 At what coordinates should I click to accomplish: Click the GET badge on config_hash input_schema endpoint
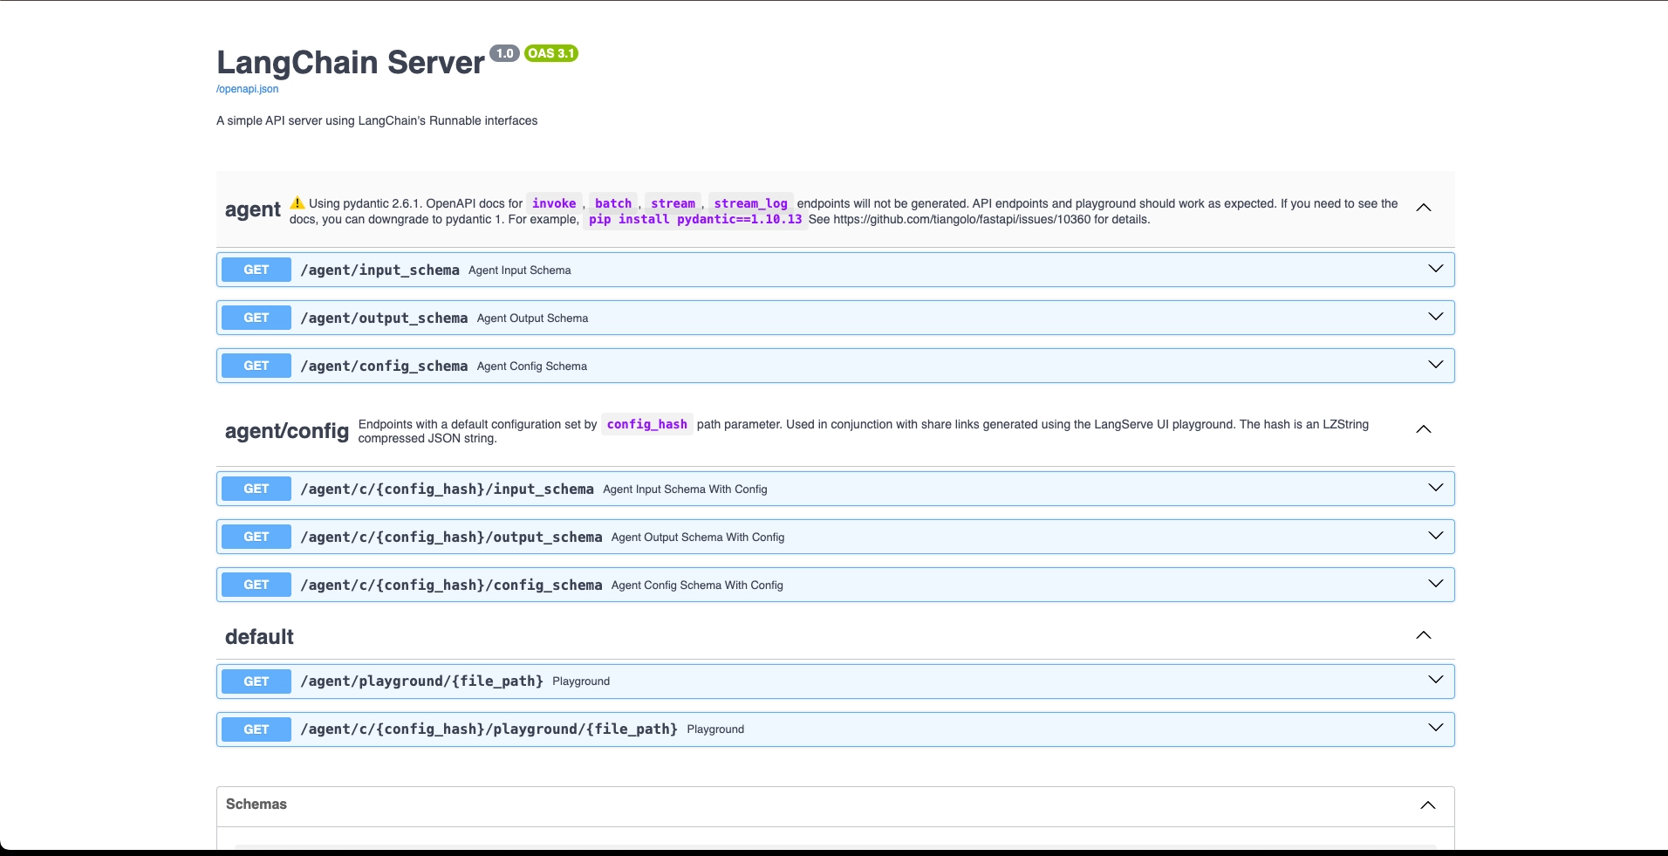(256, 489)
